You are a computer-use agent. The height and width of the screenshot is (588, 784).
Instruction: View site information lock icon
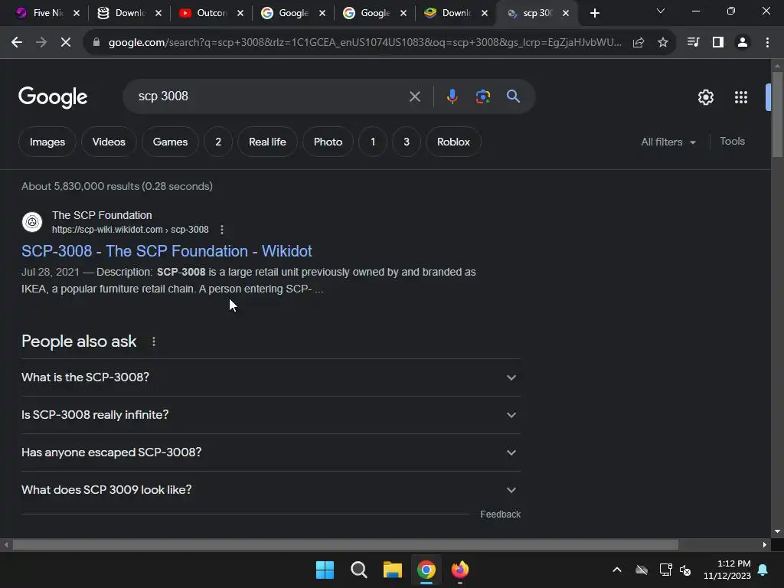tap(96, 43)
